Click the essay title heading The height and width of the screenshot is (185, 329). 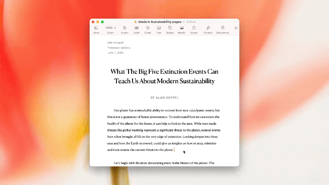[164, 76]
